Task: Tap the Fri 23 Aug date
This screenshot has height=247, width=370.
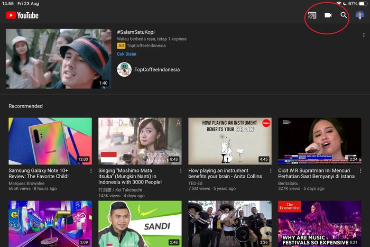Action: [28, 4]
